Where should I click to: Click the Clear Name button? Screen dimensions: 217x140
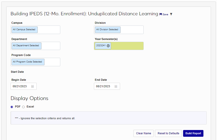(x=143, y=133)
